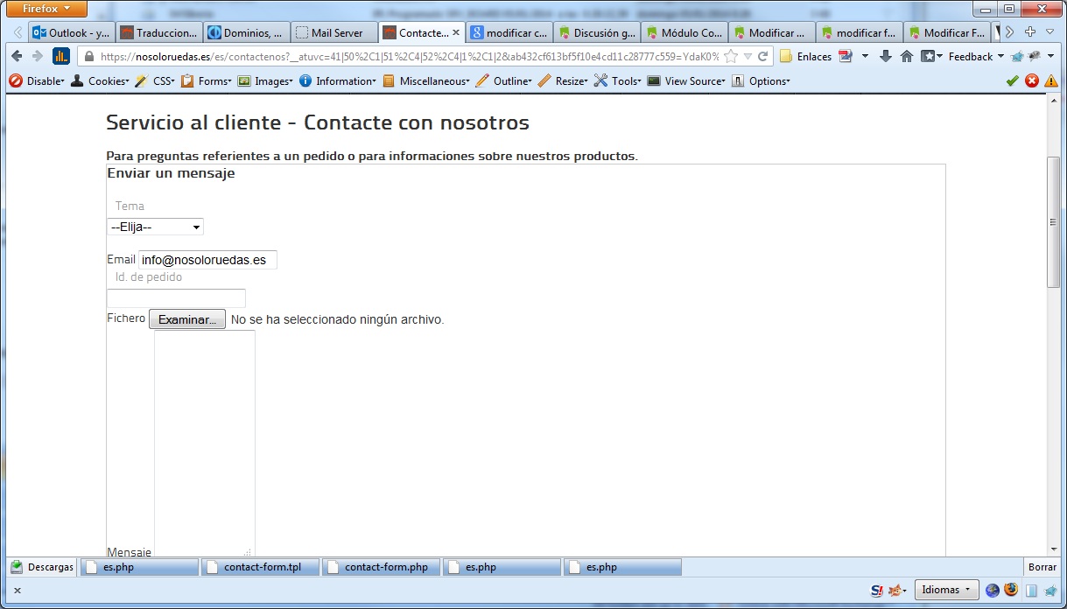Click the padlock site identity icon

[x=88, y=56]
